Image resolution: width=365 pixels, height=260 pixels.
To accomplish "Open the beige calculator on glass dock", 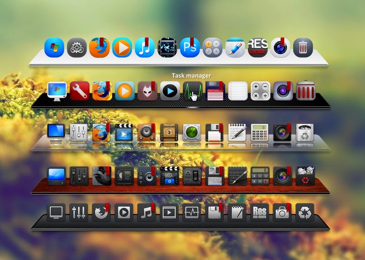I will (x=260, y=132).
